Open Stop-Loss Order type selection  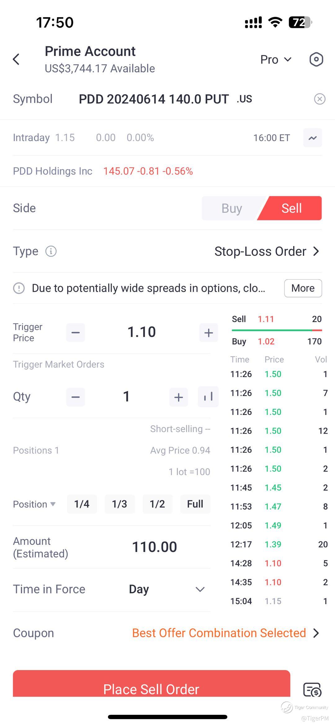click(x=267, y=251)
